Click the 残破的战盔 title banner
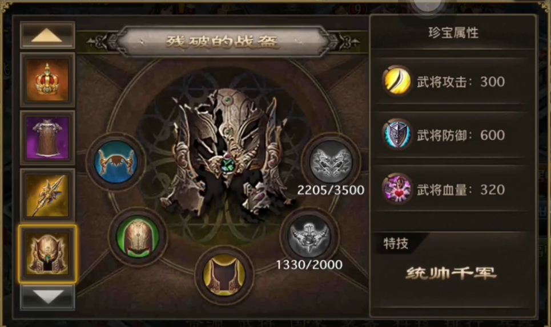 click(223, 42)
